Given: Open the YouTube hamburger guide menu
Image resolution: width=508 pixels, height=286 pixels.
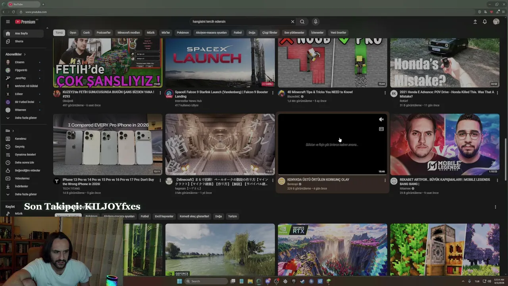Looking at the screenshot, I should pyautogui.click(x=8, y=22).
